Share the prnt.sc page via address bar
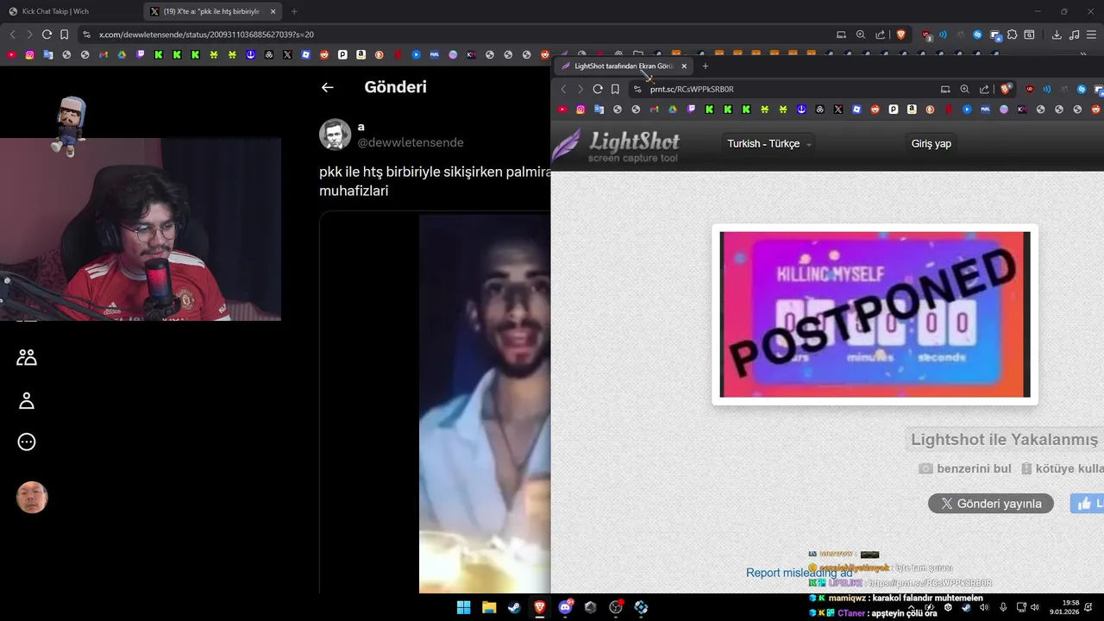The width and height of the screenshot is (1104, 621). tap(984, 89)
